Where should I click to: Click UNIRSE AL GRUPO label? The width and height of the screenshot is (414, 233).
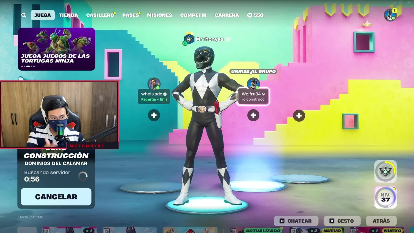(x=253, y=72)
